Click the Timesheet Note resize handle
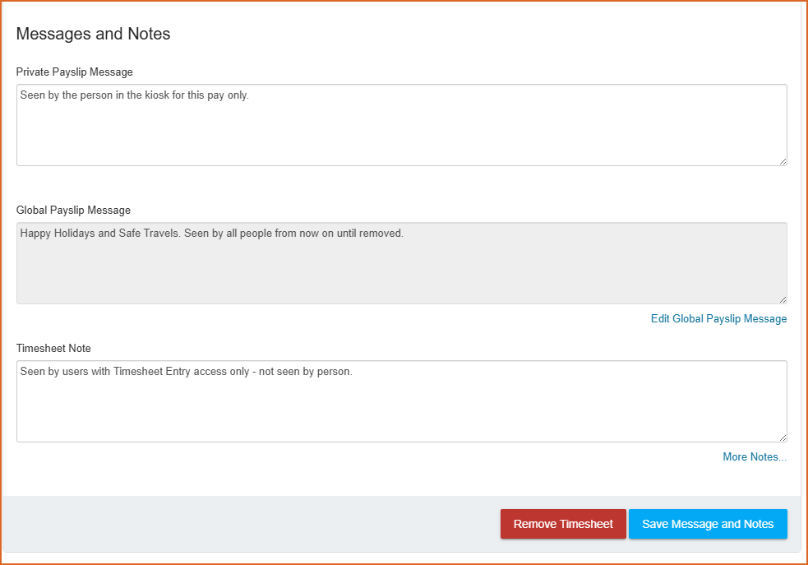Viewport: 808px width, 565px height. point(783,438)
